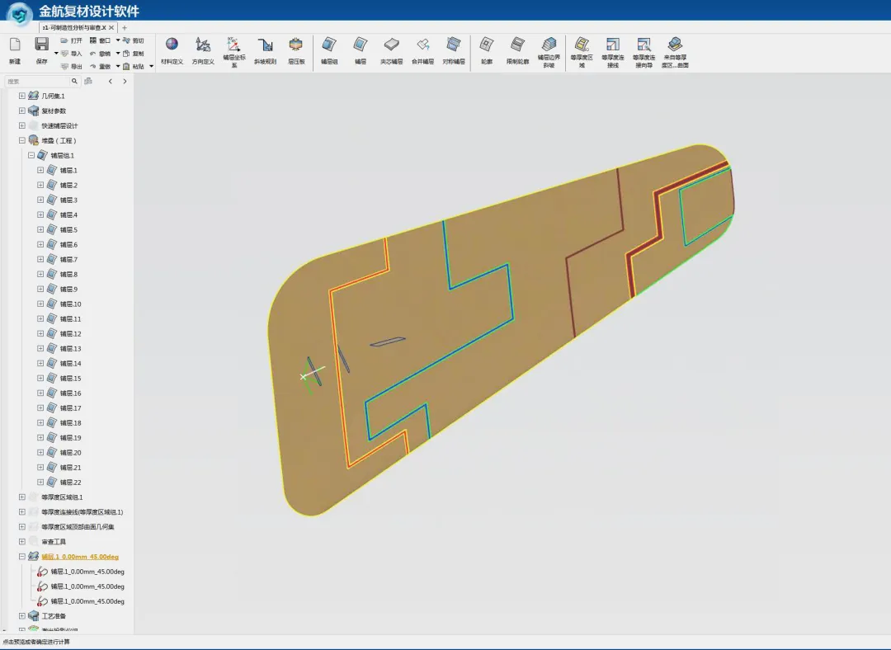Image resolution: width=891 pixels, height=650 pixels.
Task: Select the 斜坡规则 ramp rule tool
Action: (265, 50)
